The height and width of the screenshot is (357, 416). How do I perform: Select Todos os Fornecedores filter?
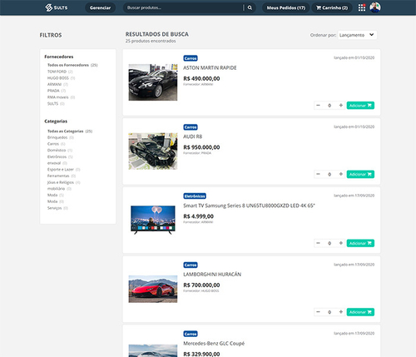72,65
